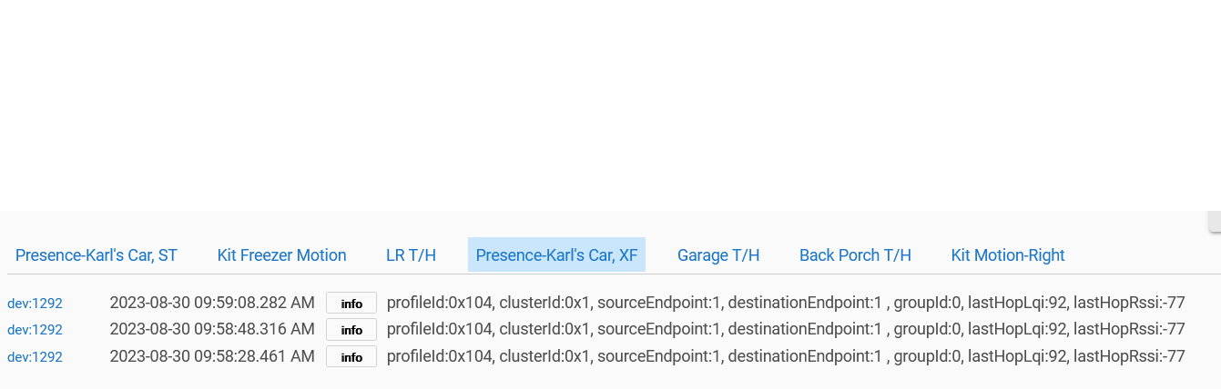Switch to Kit Freezer Motion tab
Image resolution: width=1221 pixels, height=389 pixels.
(281, 255)
